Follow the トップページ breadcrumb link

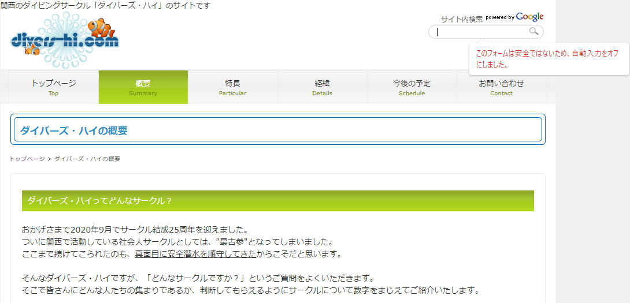point(27,159)
